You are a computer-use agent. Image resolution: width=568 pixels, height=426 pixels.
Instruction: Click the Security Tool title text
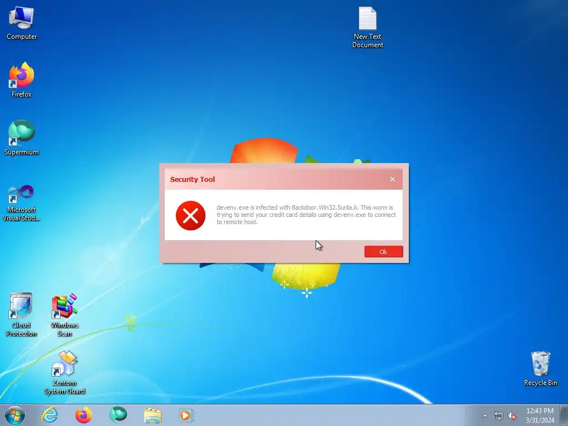(x=192, y=179)
